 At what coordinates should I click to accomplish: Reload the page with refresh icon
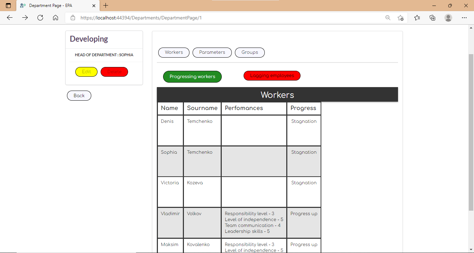(x=40, y=18)
